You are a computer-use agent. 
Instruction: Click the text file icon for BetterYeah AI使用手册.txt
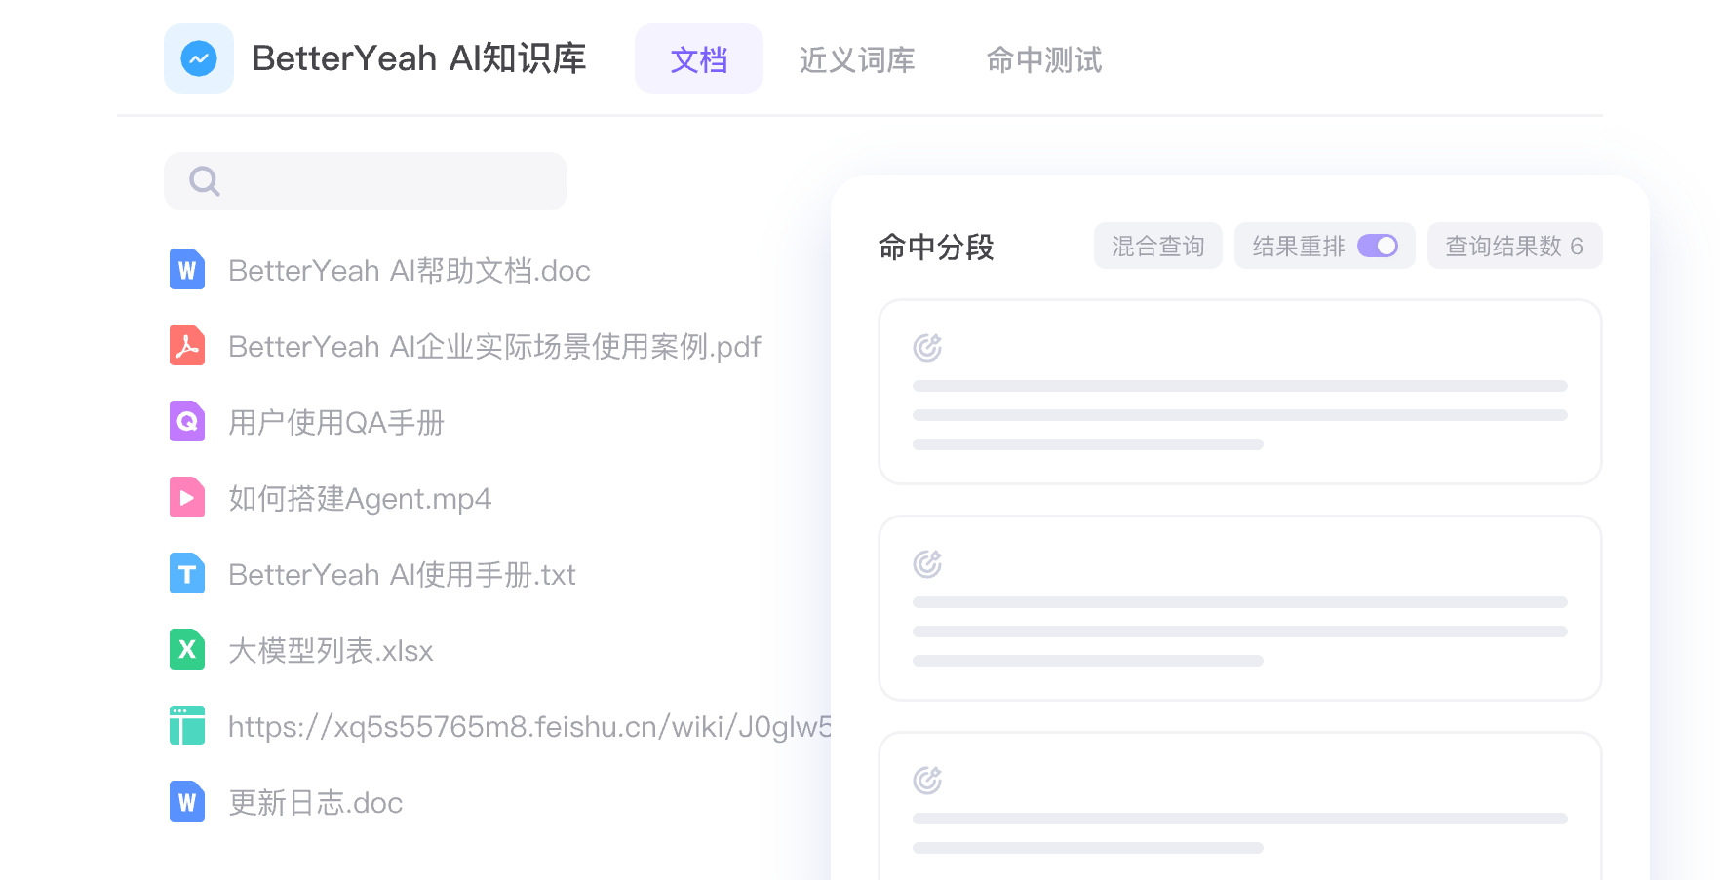[x=187, y=574]
